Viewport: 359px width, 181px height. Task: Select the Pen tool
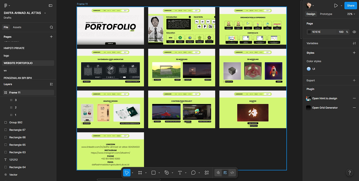pyautogui.click(x=167, y=173)
